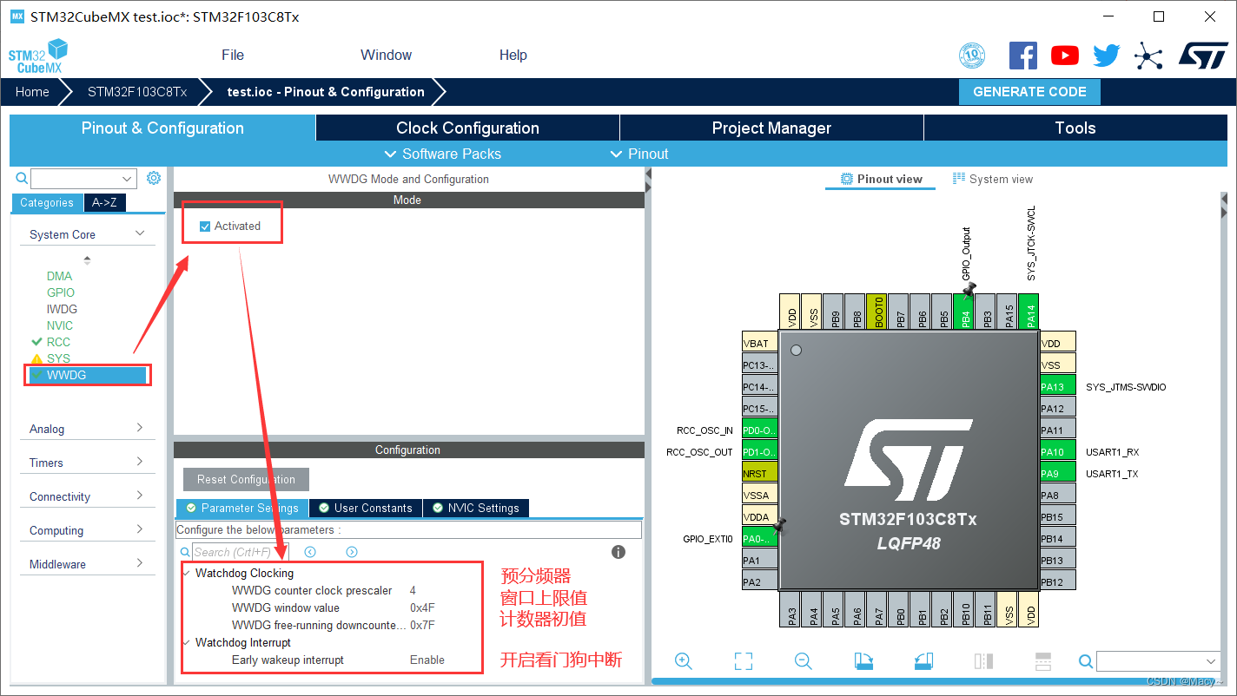This screenshot has height=696, width=1237.
Task: Click the PB4 pin on chip
Action: click(965, 312)
